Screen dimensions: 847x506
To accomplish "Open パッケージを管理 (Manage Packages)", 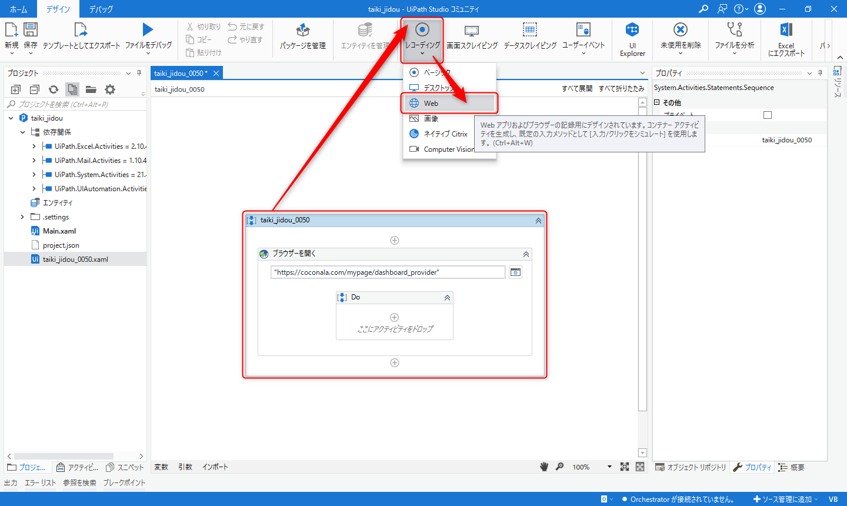I will pyautogui.click(x=303, y=35).
